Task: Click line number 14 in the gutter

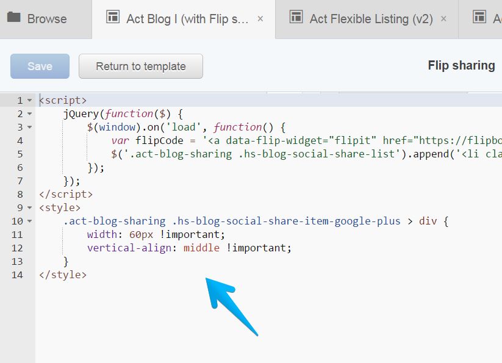Action: coord(16,275)
